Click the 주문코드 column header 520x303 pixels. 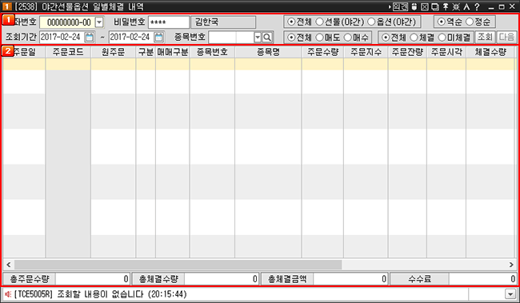[x=68, y=52]
